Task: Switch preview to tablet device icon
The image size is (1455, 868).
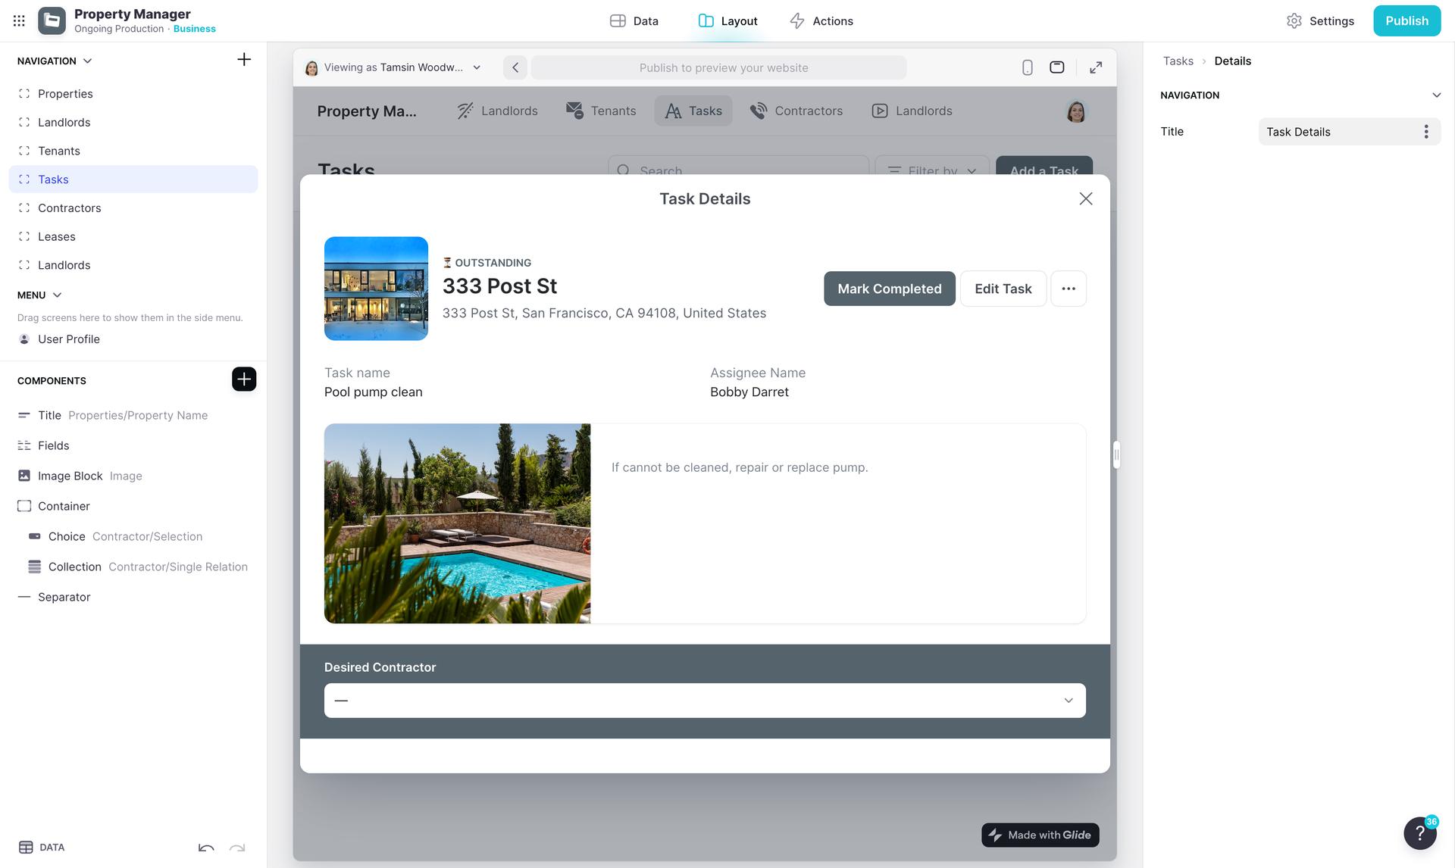Action: pyautogui.click(x=1056, y=67)
